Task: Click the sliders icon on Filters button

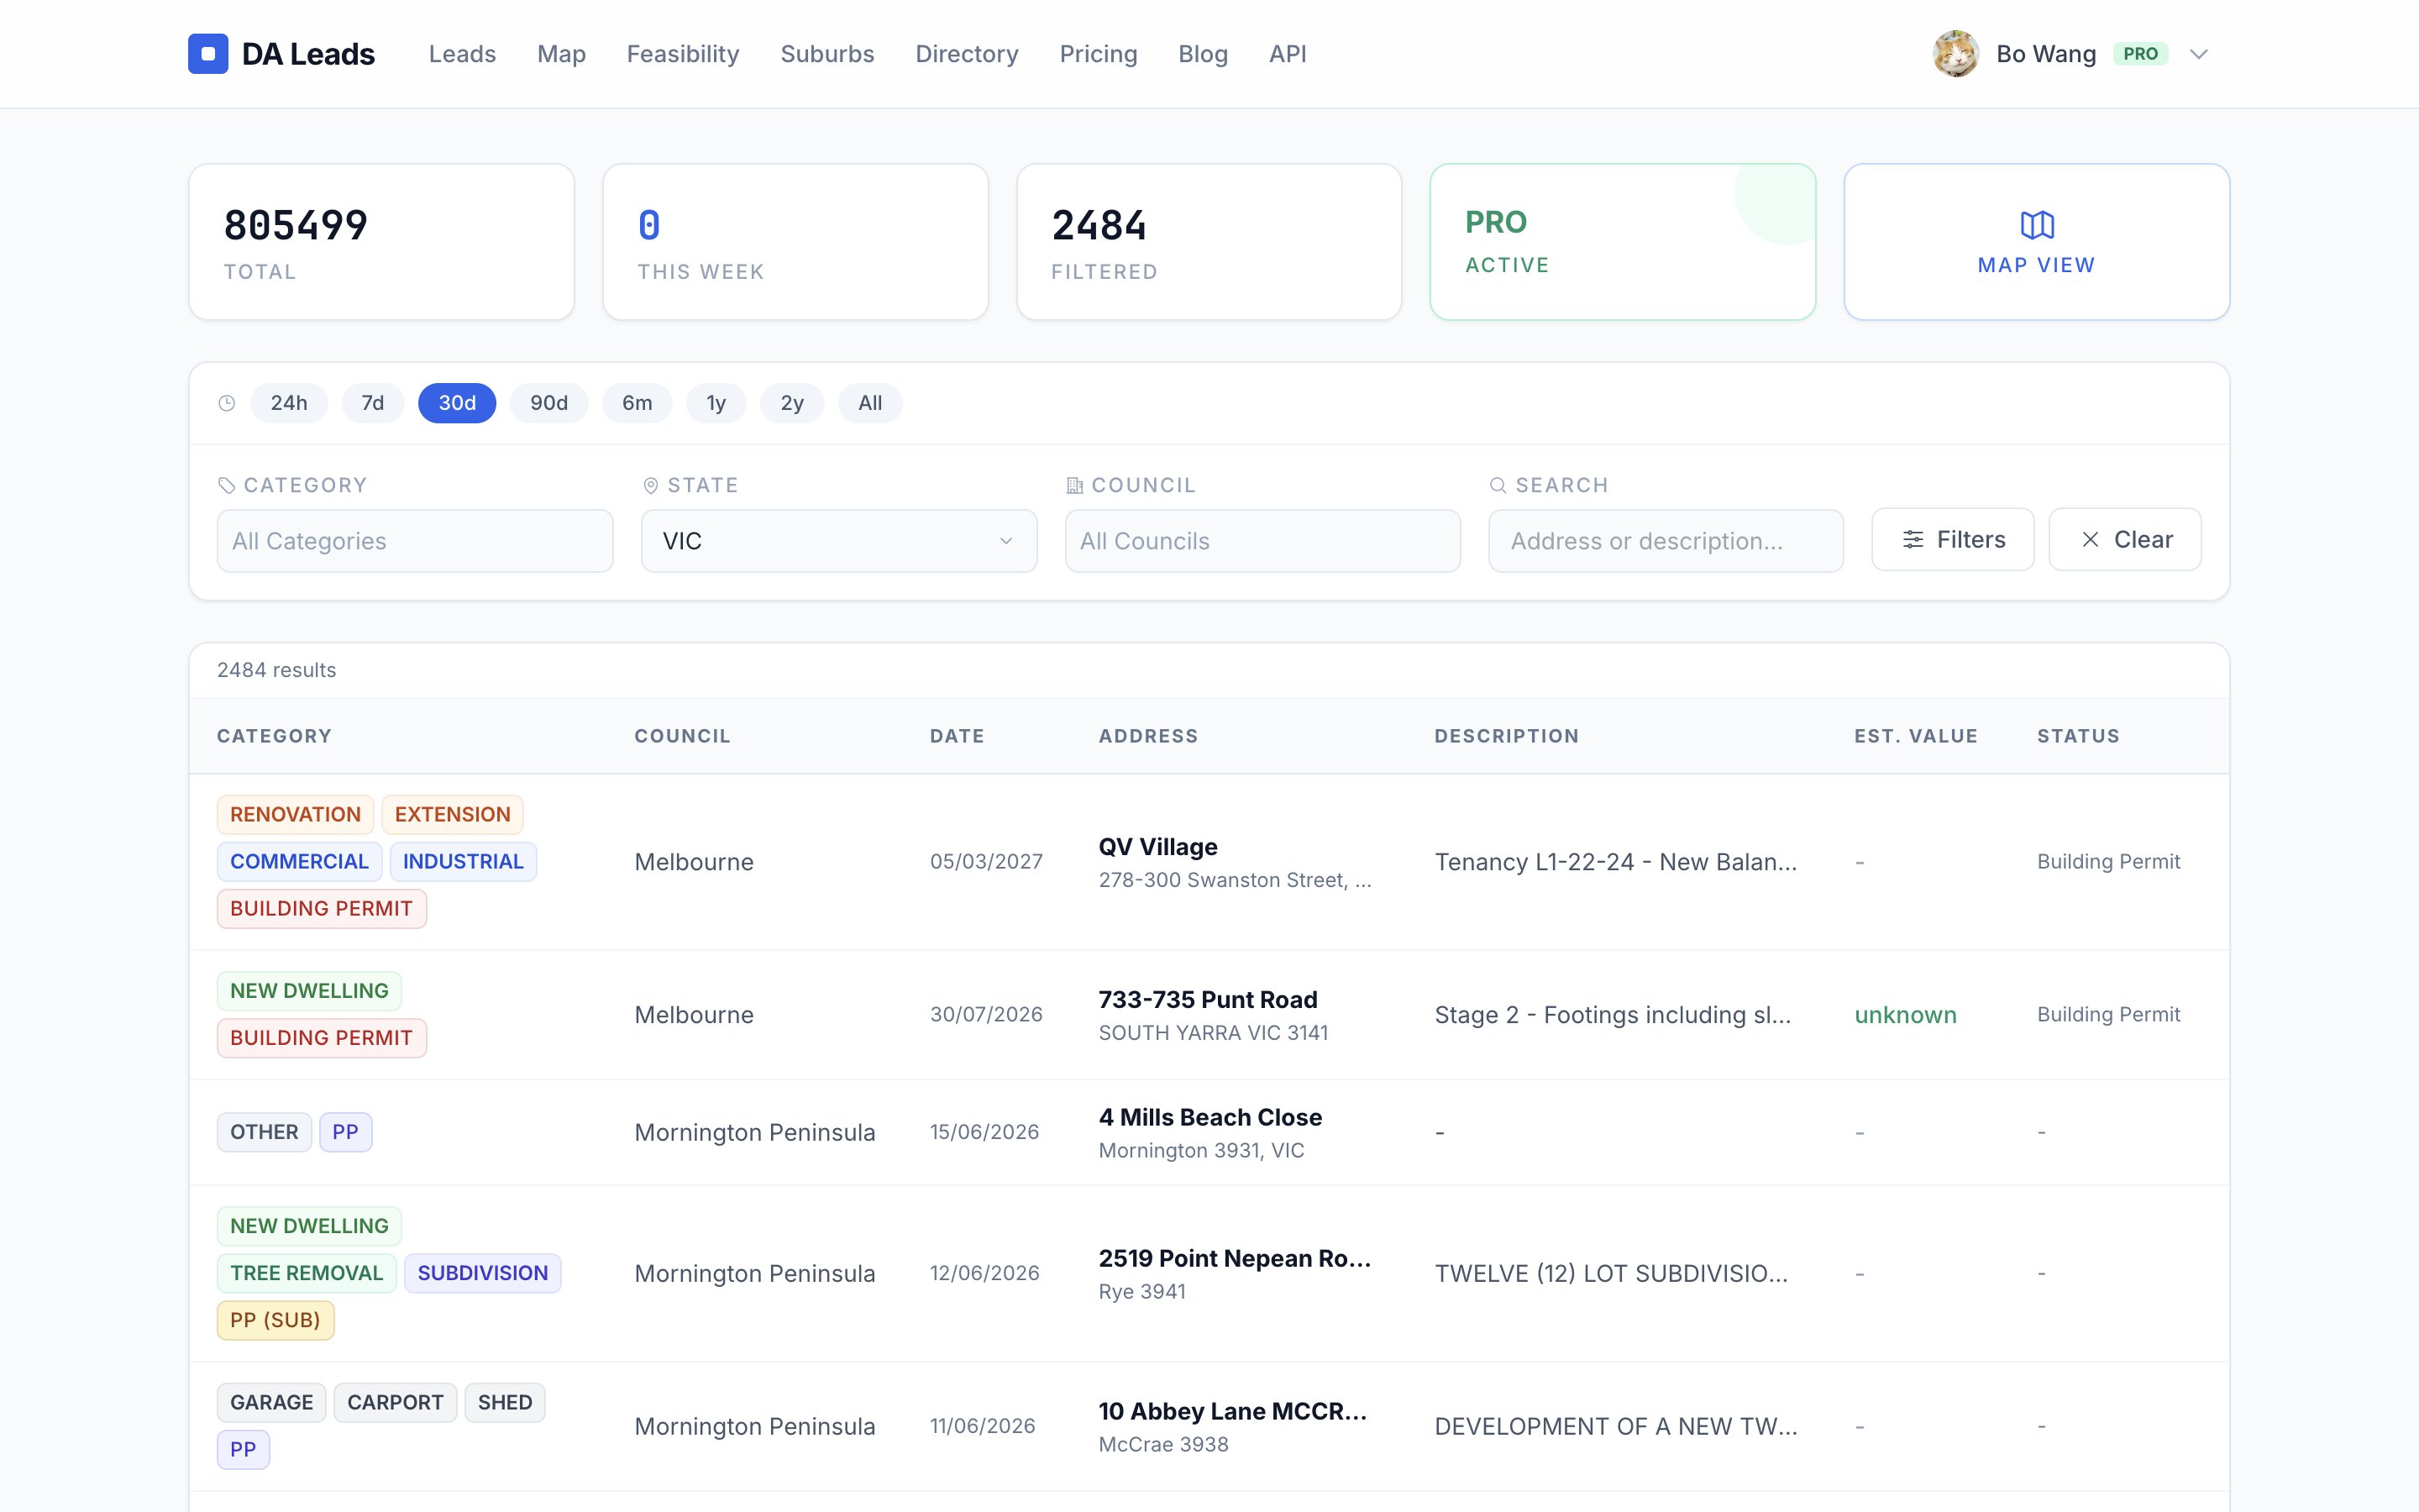Action: pyautogui.click(x=1913, y=540)
